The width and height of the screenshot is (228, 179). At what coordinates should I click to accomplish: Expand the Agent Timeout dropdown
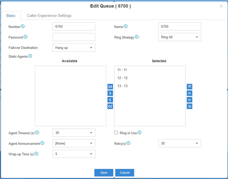click(x=74, y=133)
